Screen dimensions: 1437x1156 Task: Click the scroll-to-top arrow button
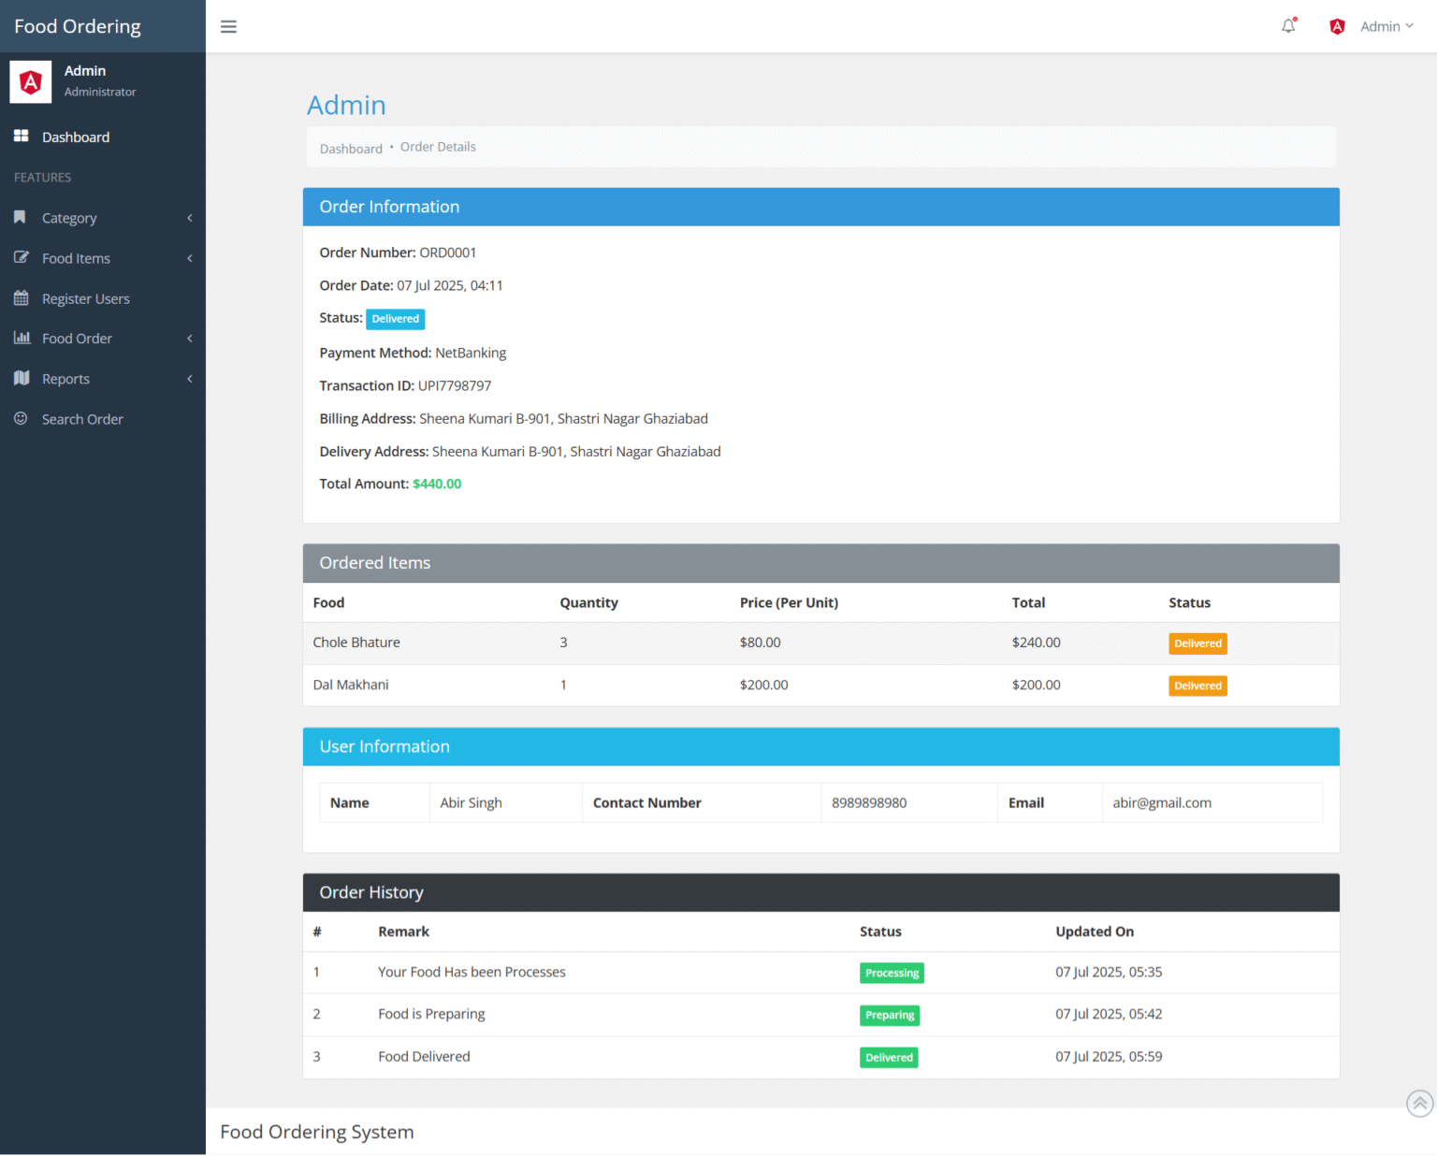pos(1419,1104)
